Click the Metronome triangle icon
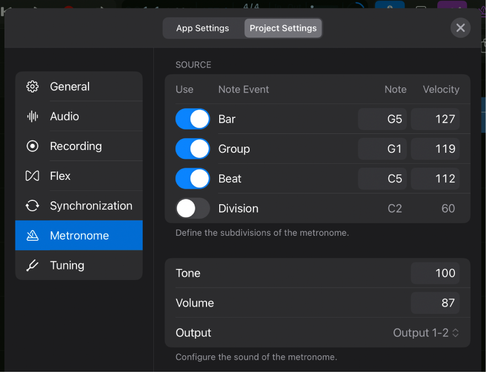 point(32,235)
